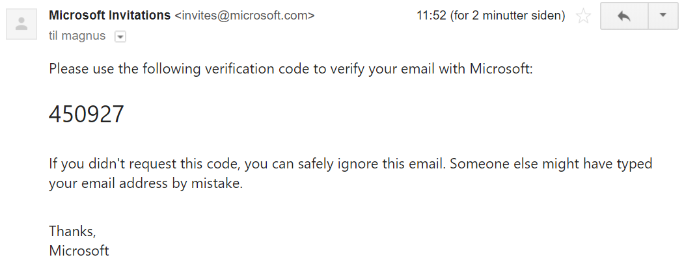Click the sender's profile avatar

point(21,24)
